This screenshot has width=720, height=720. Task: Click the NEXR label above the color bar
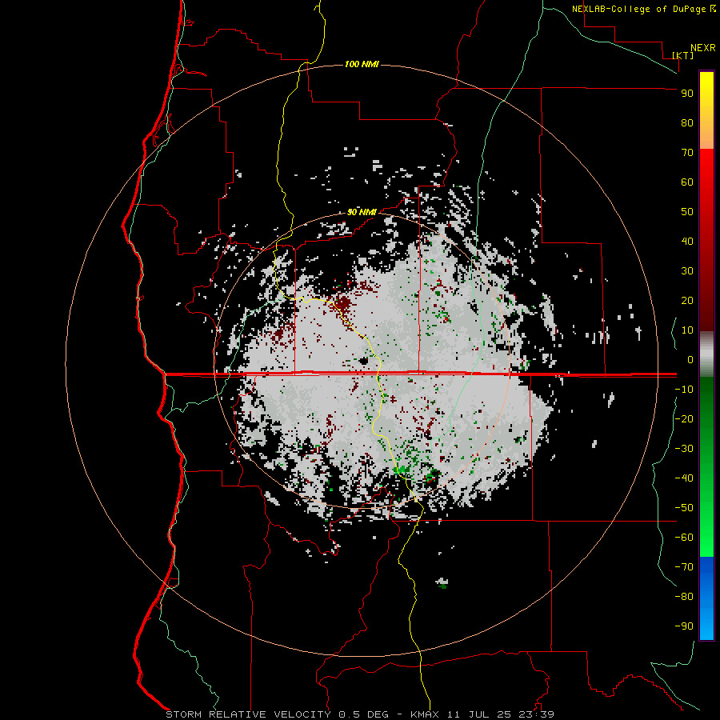tap(702, 48)
